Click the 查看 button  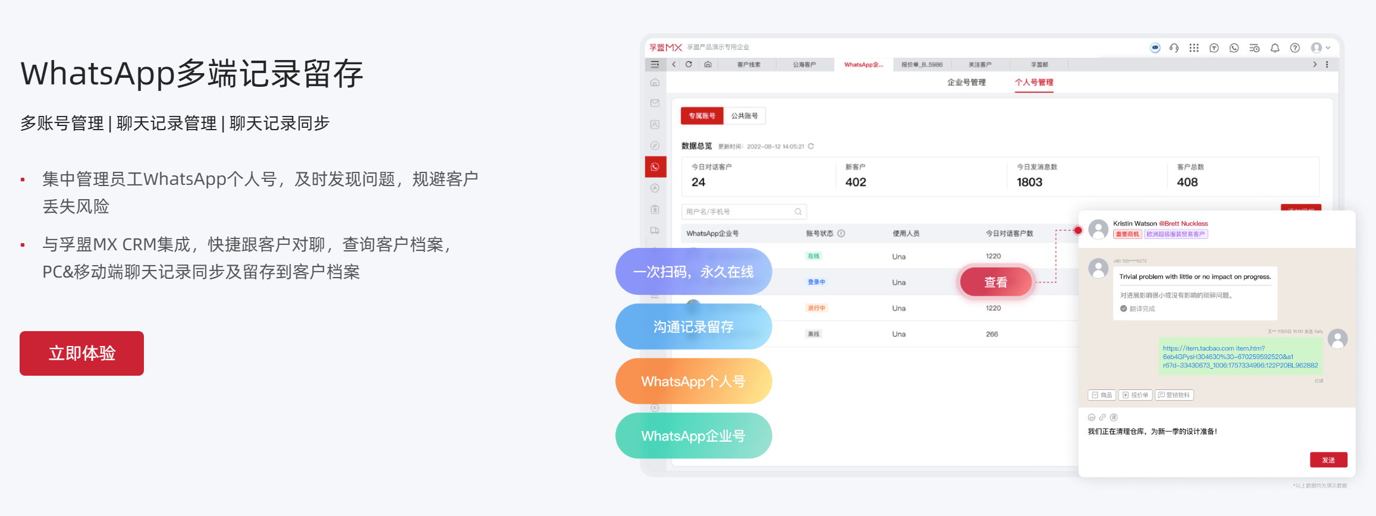pyautogui.click(x=995, y=282)
